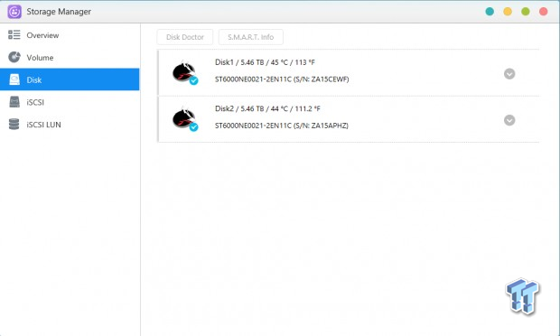Expand the Disk2 details chevron
The height and width of the screenshot is (336, 560).
pyautogui.click(x=509, y=120)
